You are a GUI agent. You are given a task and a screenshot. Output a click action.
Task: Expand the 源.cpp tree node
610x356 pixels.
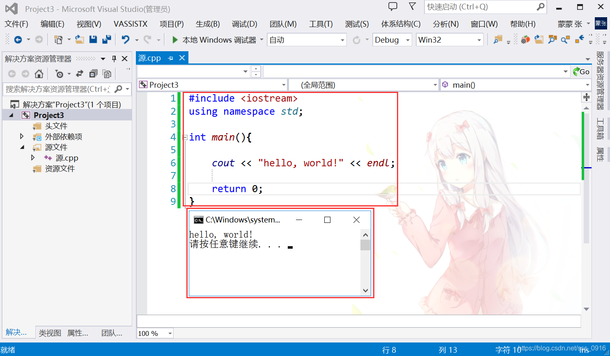(32, 158)
